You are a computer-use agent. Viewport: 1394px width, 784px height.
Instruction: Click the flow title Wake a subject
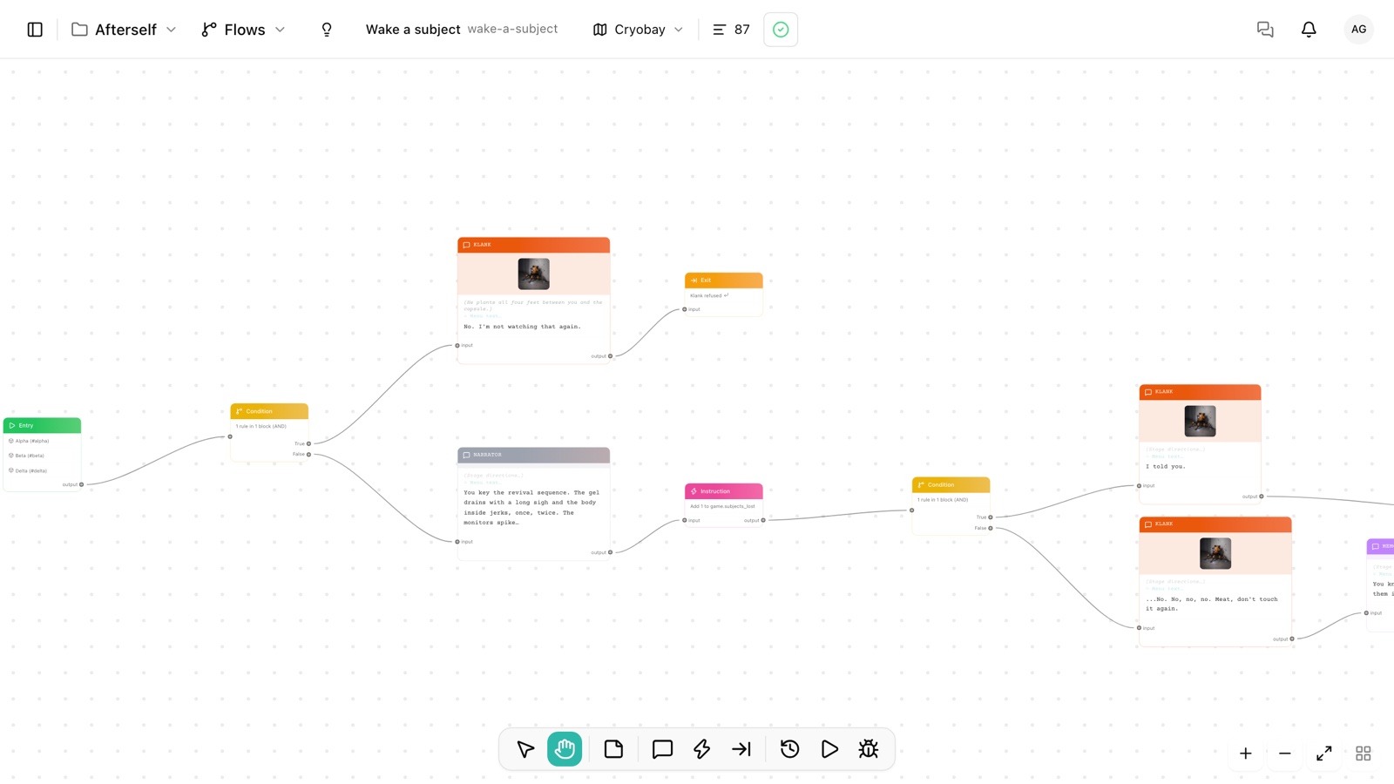coord(413,30)
